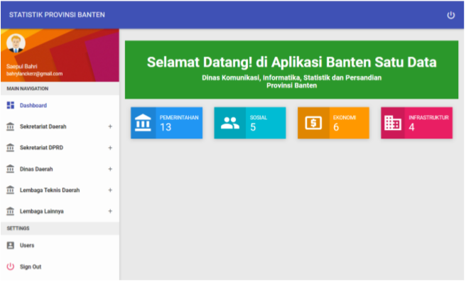Expand Lembaga Teknis Daerah submenu
Image resolution: width=466 pixels, height=282 pixels.
pyautogui.click(x=110, y=190)
